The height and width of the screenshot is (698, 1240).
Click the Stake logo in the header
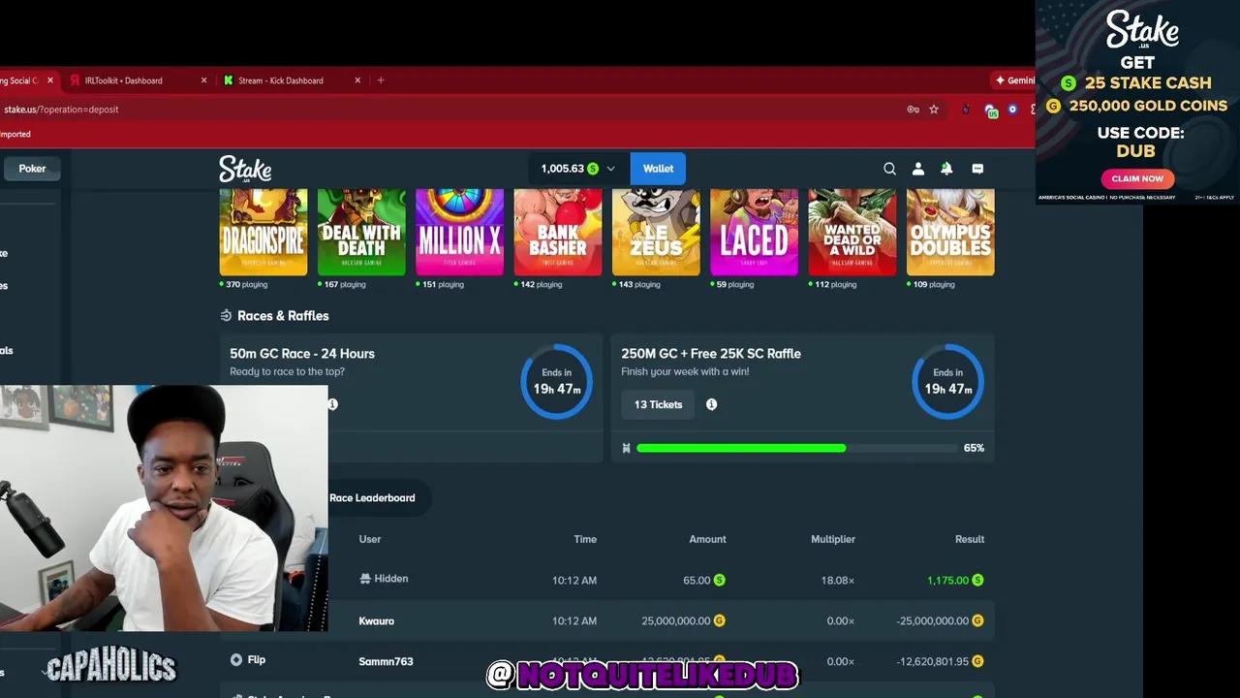pyautogui.click(x=244, y=169)
